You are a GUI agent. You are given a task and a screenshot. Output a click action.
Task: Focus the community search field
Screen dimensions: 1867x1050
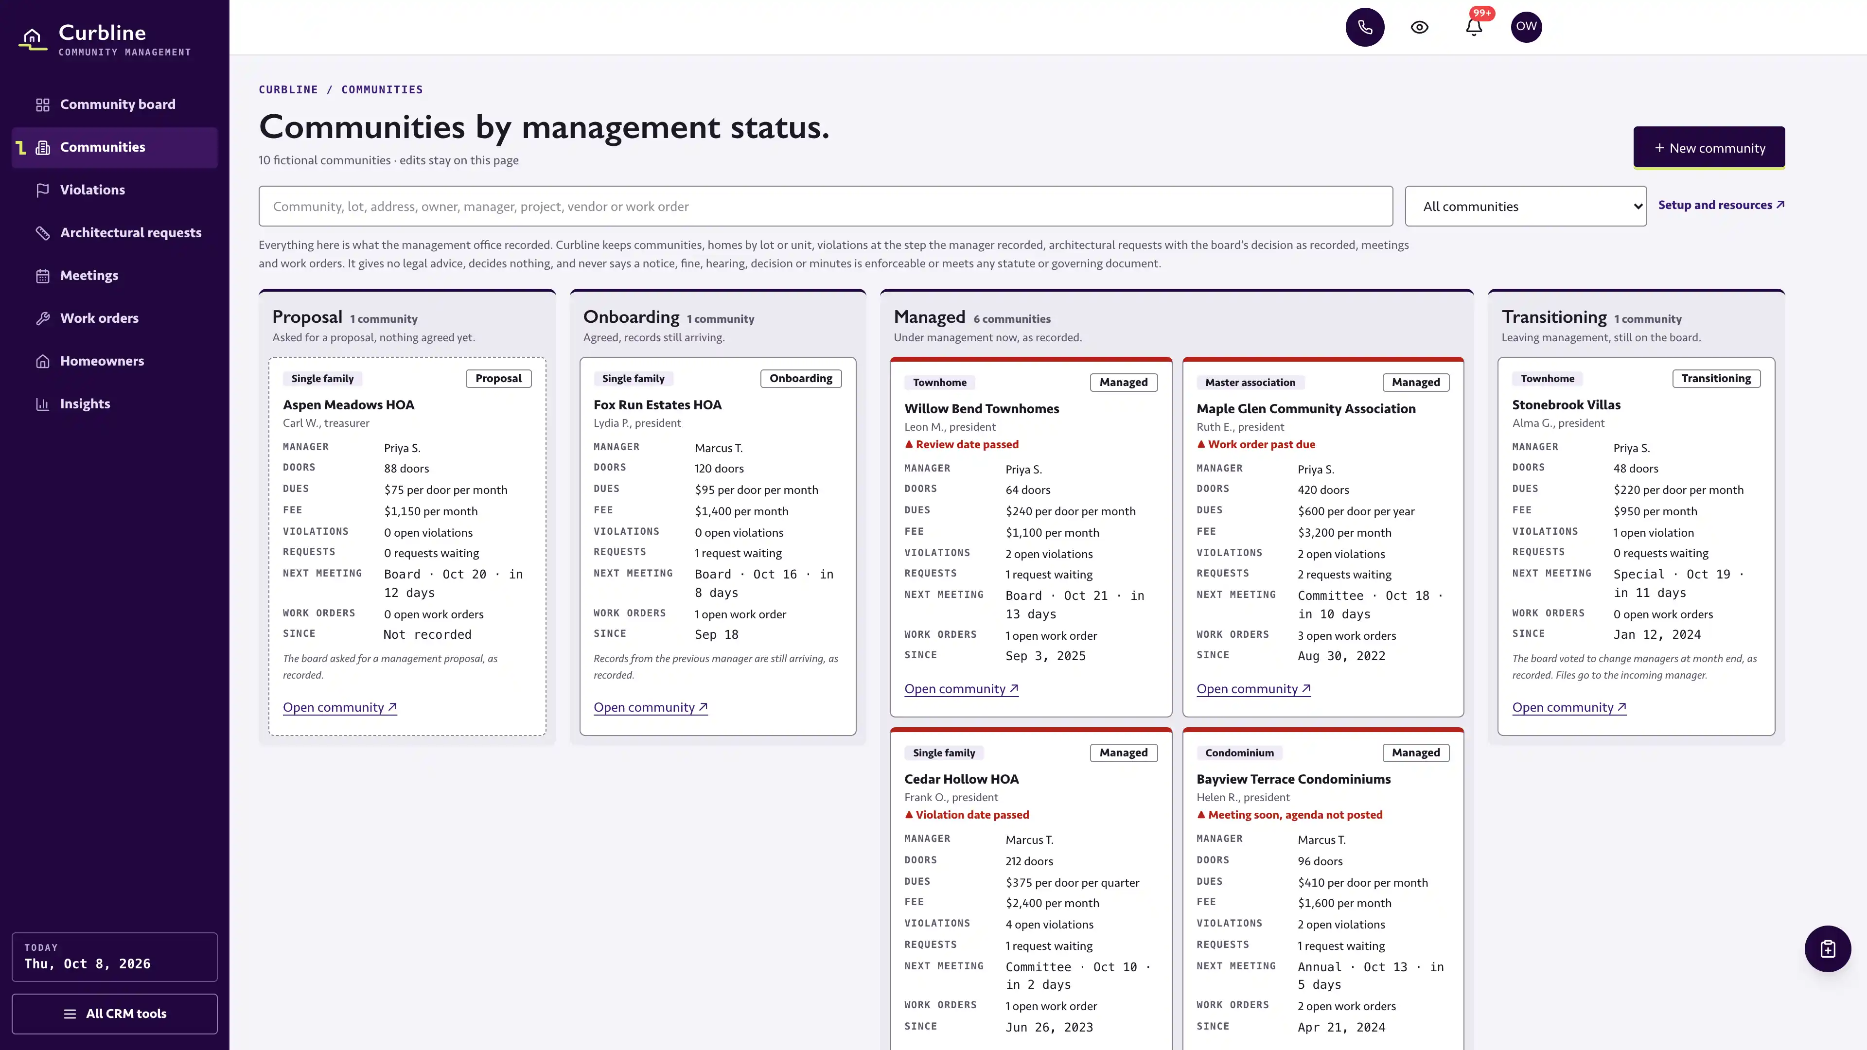tap(826, 207)
